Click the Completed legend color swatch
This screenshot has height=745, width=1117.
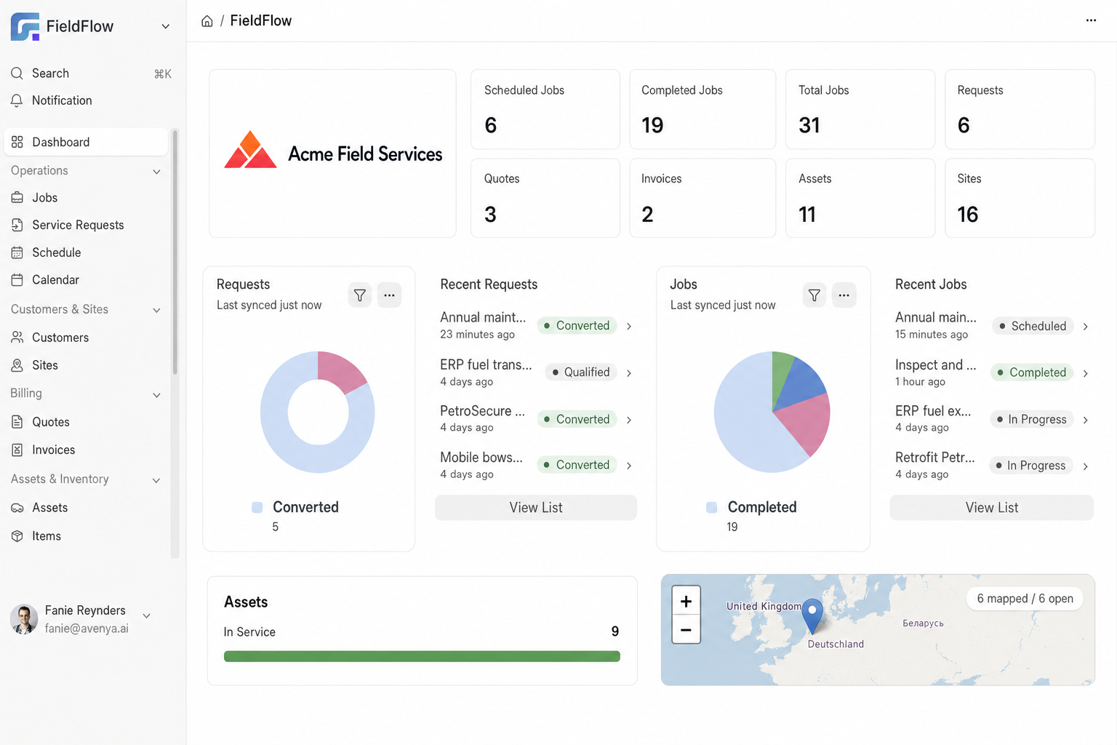tap(712, 508)
